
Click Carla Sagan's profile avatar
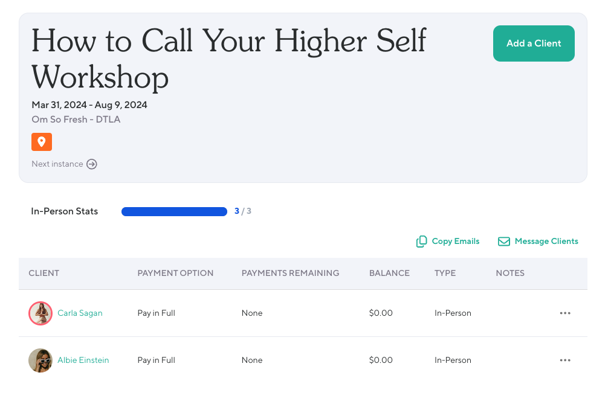pos(40,313)
